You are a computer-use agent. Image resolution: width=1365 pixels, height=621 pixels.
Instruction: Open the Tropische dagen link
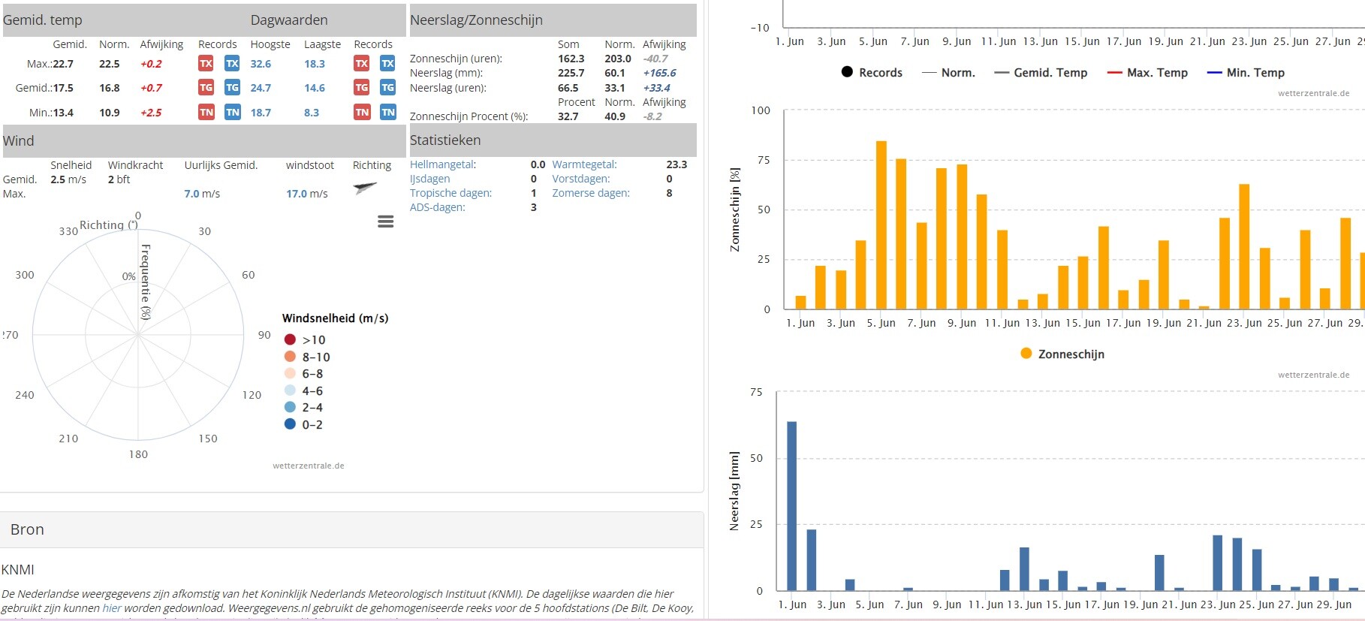[x=450, y=193]
